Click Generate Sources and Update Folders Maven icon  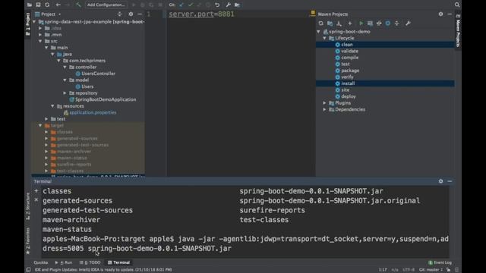(330, 24)
